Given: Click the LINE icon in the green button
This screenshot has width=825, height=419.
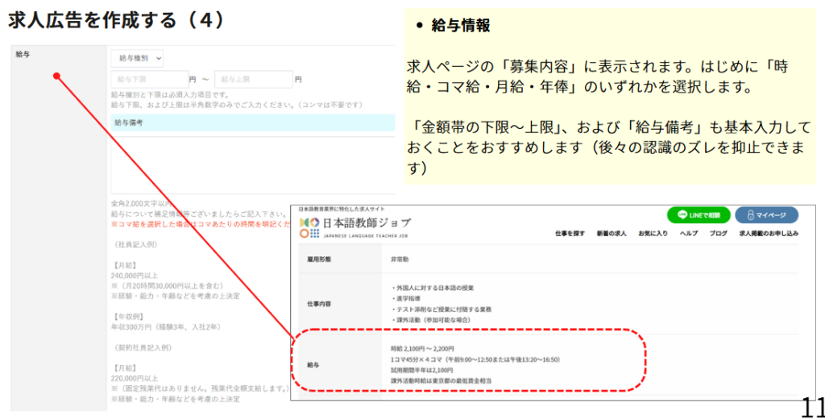Looking at the screenshot, I should [682, 215].
